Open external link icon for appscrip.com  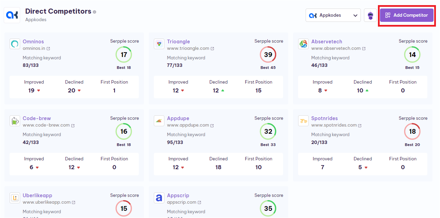pos(199,203)
